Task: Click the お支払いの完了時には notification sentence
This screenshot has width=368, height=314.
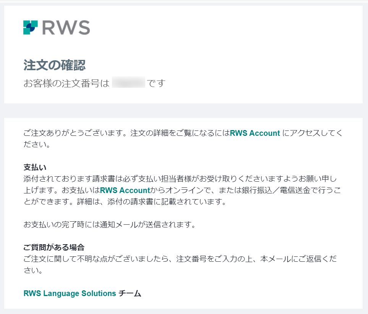Action: click(x=110, y=225)
